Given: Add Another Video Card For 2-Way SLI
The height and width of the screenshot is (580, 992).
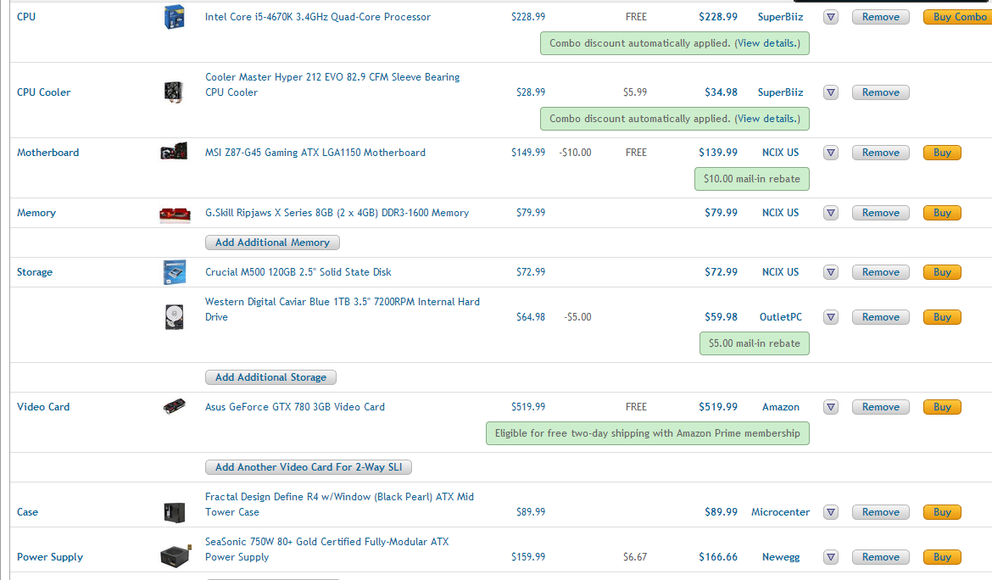Looking at the screenshot, I should pos(309,466).
